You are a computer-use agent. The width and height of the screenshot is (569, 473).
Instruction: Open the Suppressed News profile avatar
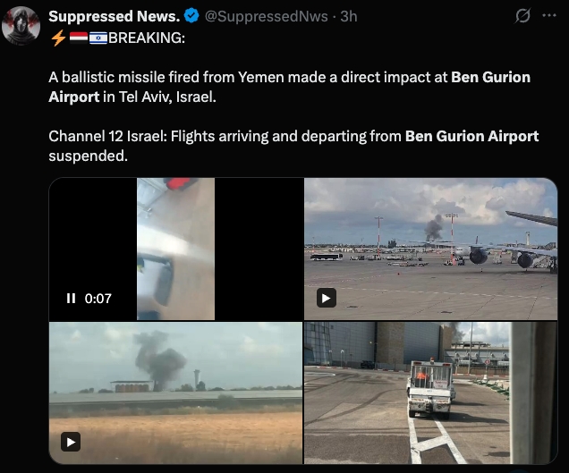pos(21,25)
